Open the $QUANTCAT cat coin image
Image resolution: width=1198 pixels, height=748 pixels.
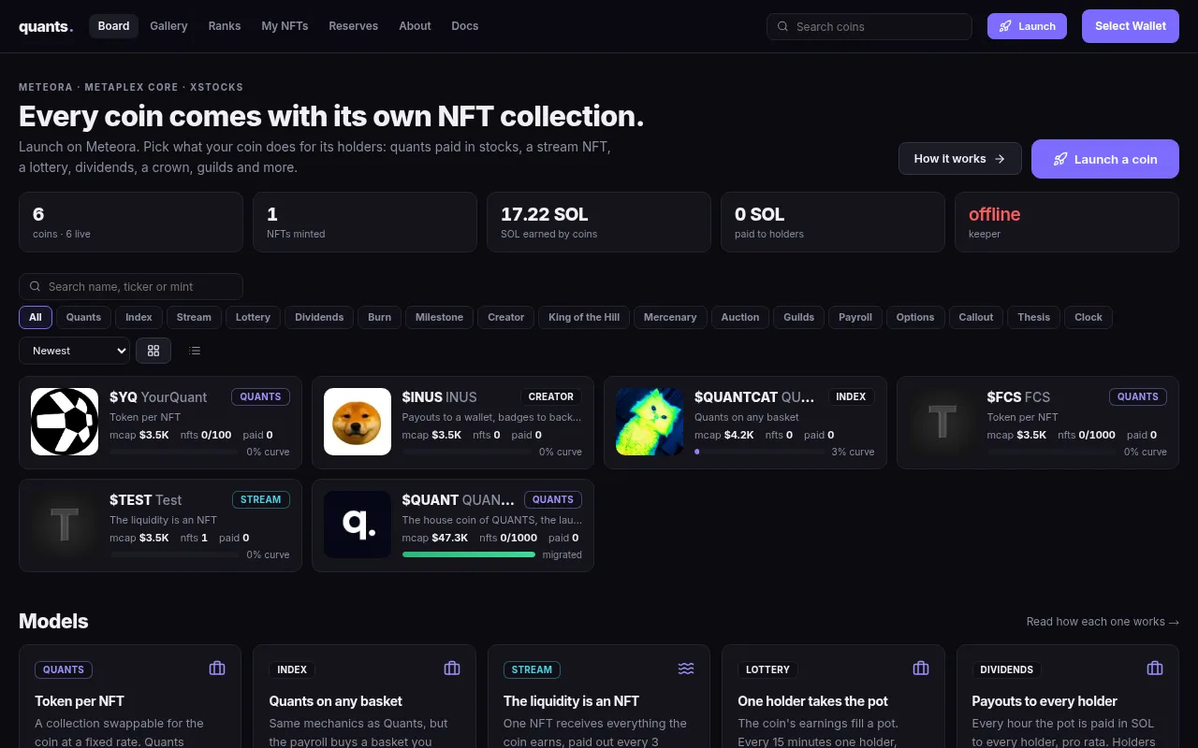(x=650, y=422)
